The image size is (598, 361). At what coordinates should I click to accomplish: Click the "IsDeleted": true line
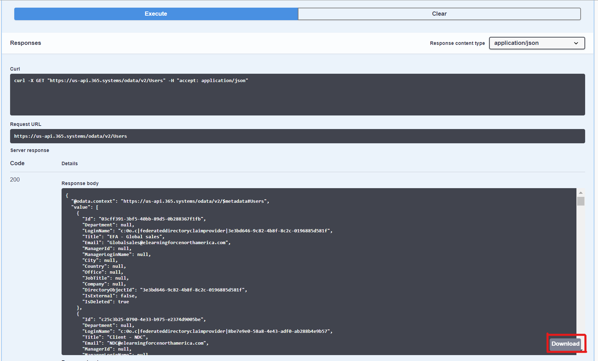click(x=106, y=302)
